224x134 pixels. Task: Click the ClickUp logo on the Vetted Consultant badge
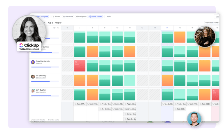[21, 45]
